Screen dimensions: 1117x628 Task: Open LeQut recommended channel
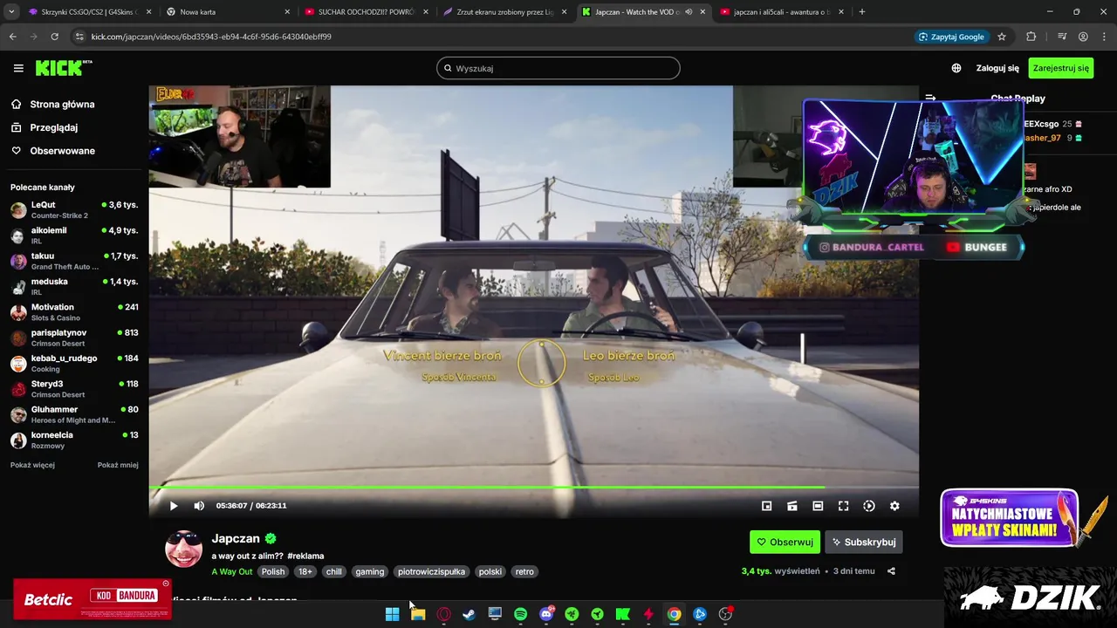click(74, 210)
